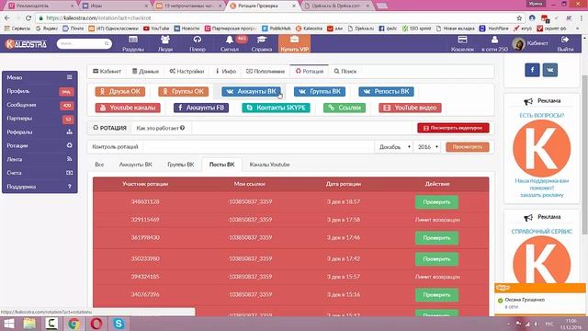Click Проверить for participant 348631128

(436, 202)
